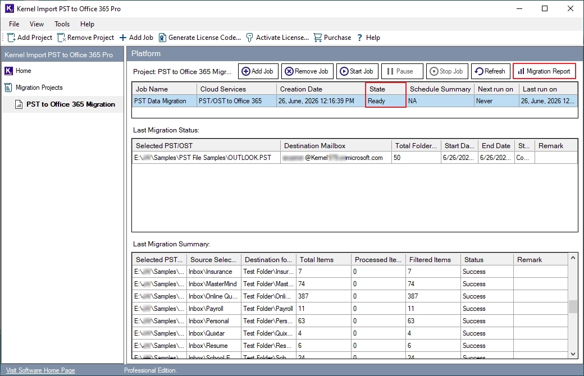Screen dimensions: 584x376
Task: Select the Inbox\Quixtar summary row
Action: tap(350, 333)
